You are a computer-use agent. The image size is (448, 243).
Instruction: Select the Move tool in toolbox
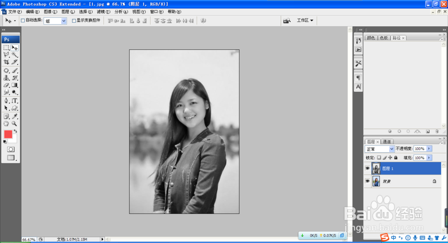[15, 48]
